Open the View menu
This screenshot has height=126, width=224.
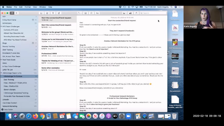point(35,7)
